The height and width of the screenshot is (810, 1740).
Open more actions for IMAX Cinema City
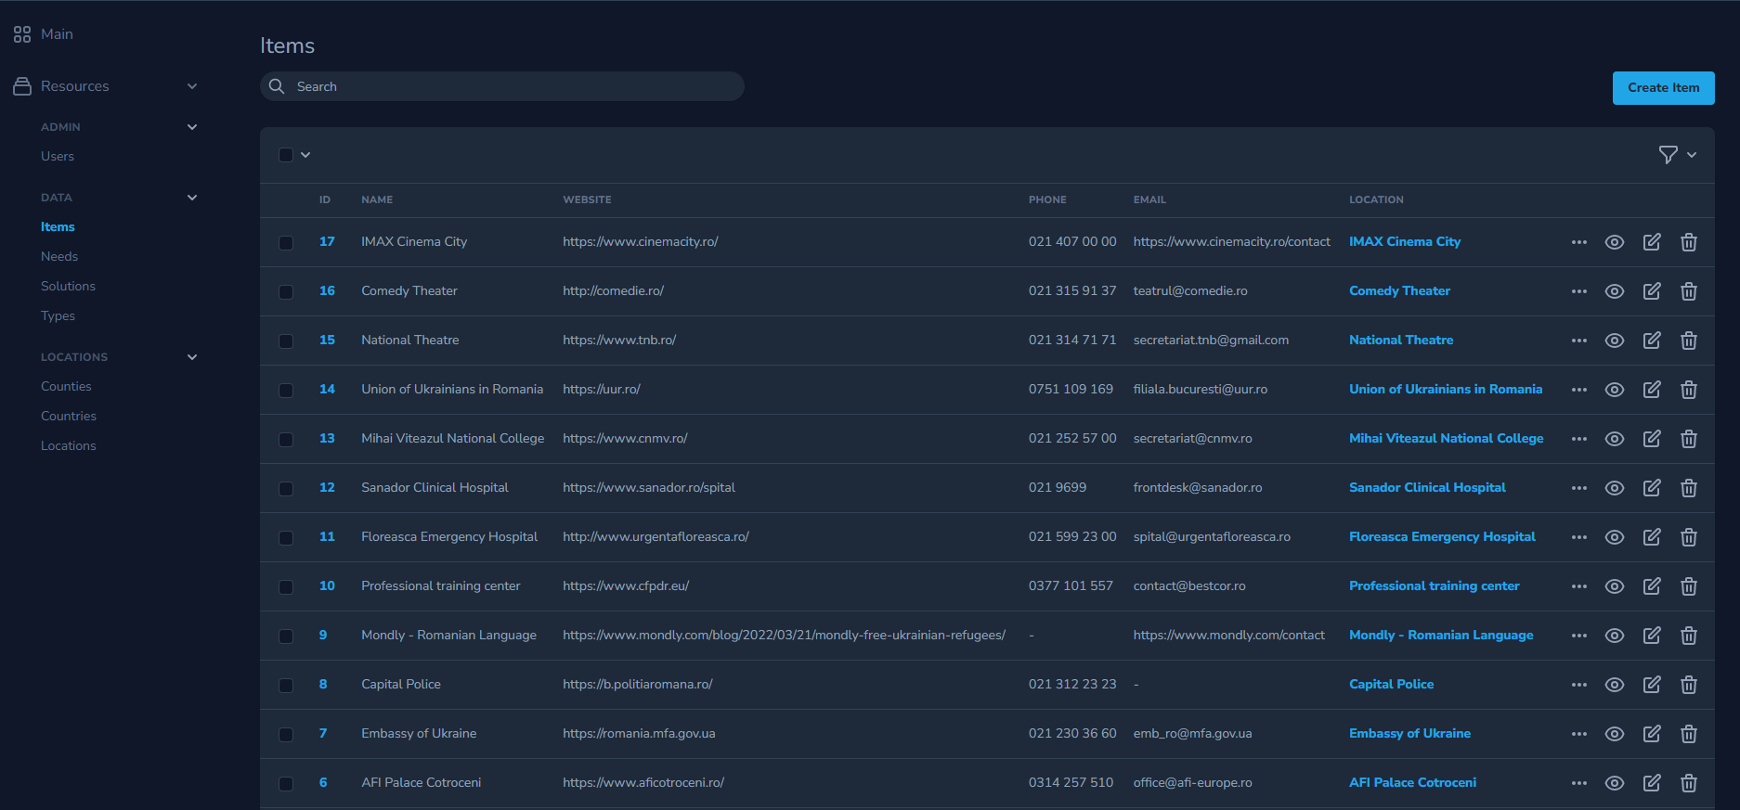(x=1579, y=242)
